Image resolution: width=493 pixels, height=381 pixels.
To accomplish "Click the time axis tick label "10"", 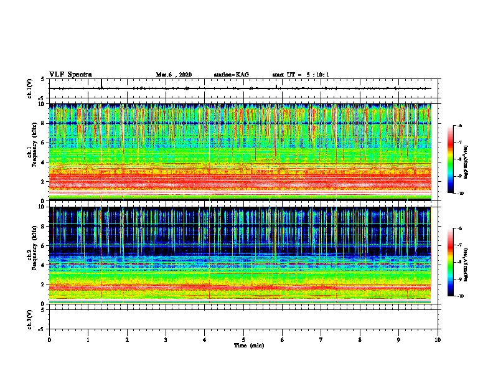I will click(438, 339).
